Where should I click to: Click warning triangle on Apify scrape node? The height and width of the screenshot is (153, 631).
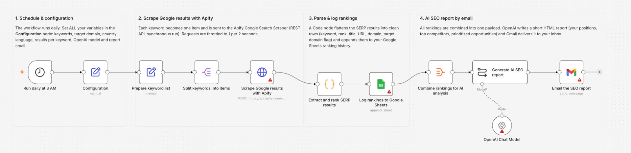point(270,80)
